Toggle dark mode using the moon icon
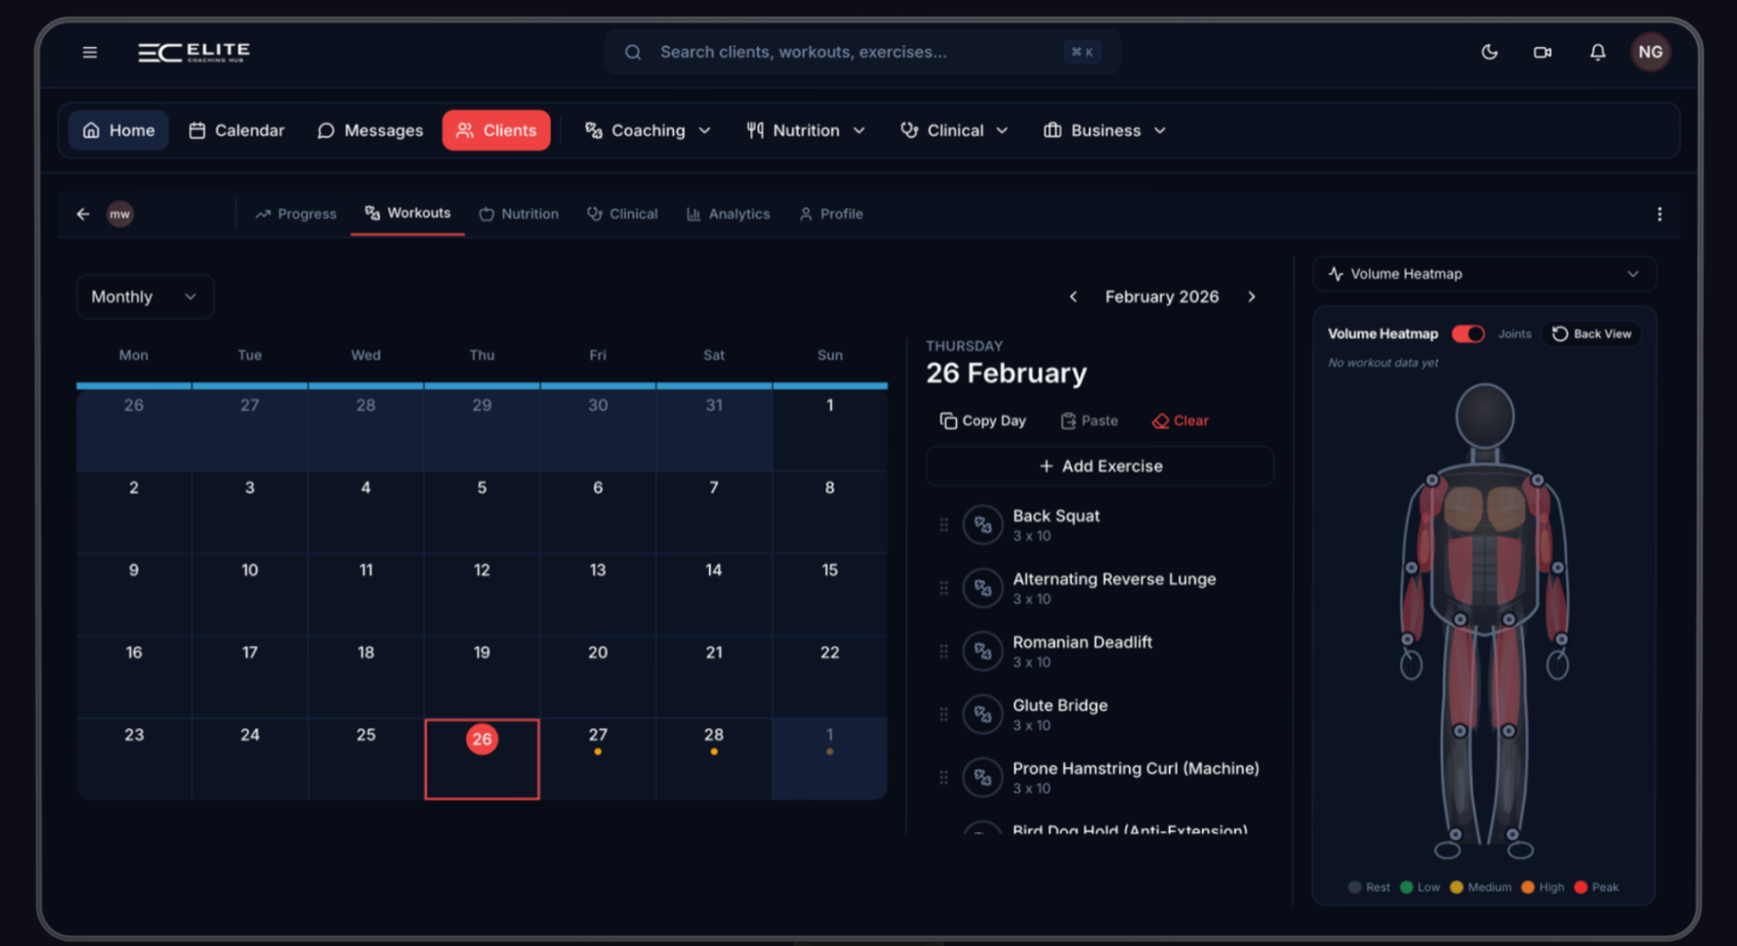This screenshot has height=946, width=1737. pyautogui.click(x=1489, y=52)
